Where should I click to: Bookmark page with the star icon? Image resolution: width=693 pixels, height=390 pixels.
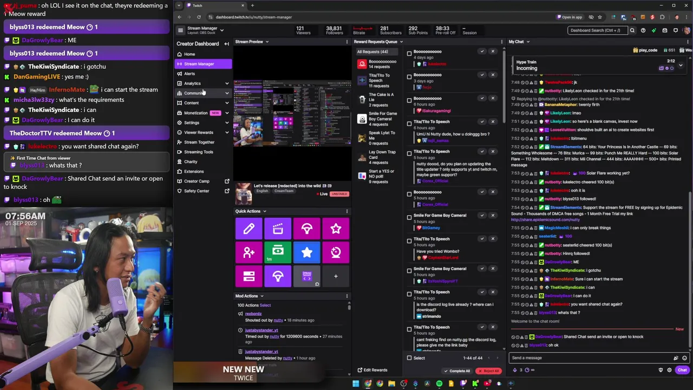pyautogui.click(x=599, y=17)
